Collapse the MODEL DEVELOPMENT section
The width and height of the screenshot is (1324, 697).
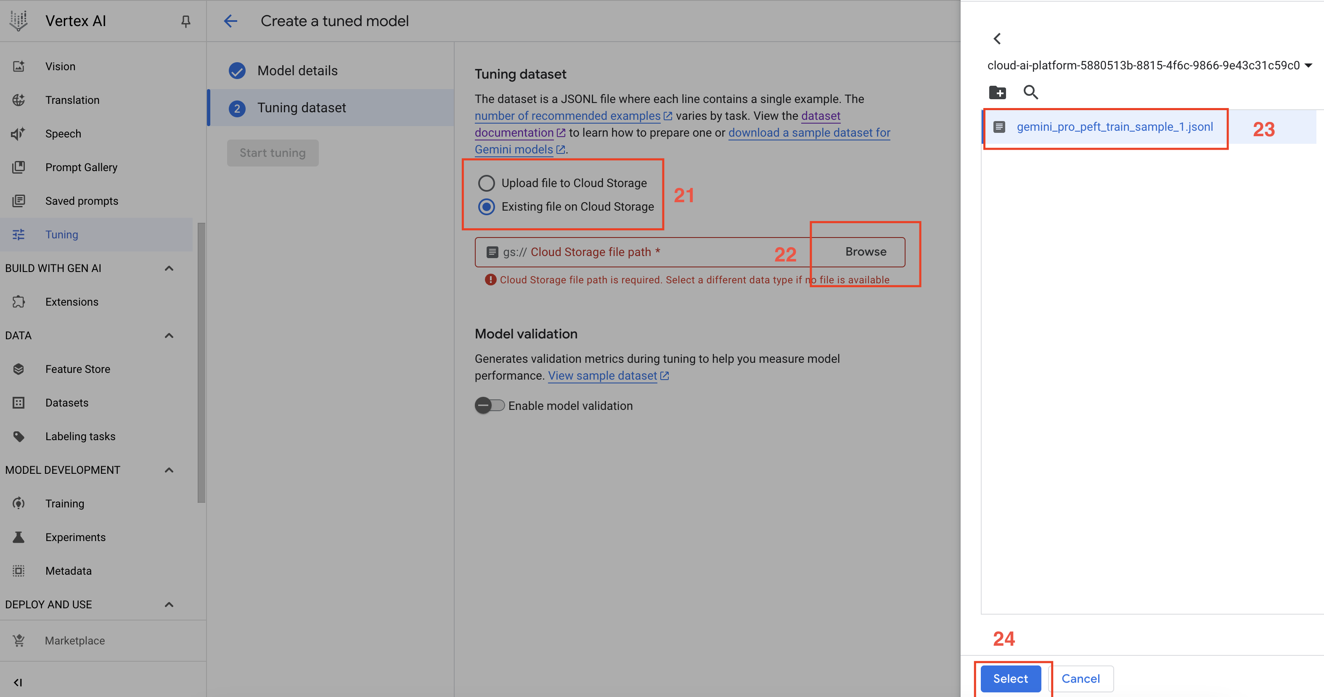point(169,470)
